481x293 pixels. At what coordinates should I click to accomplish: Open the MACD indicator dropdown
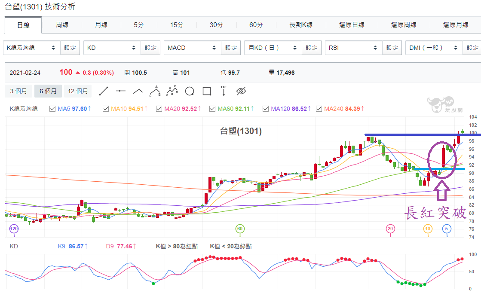click(x=193, y=48)
